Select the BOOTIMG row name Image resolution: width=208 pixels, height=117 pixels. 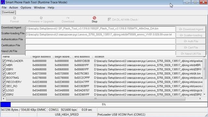(13, 78)
